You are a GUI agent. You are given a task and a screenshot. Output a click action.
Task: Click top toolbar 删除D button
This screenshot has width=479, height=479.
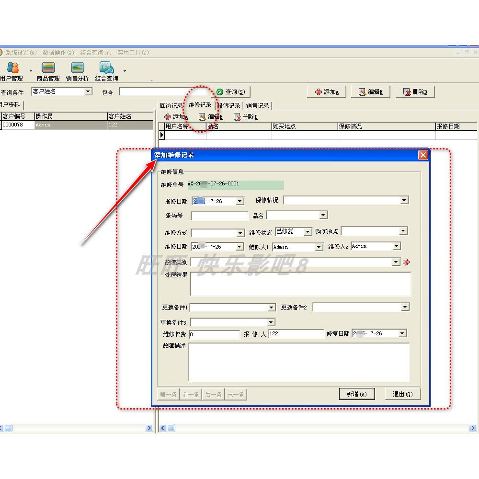pyautogui.click(x=415, y=91)
